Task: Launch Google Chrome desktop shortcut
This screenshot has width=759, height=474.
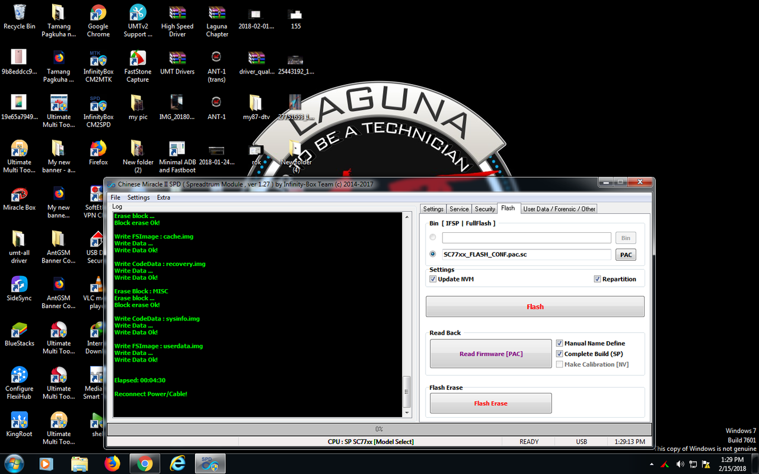Action: pyautogui.click(x=98, y=21)
